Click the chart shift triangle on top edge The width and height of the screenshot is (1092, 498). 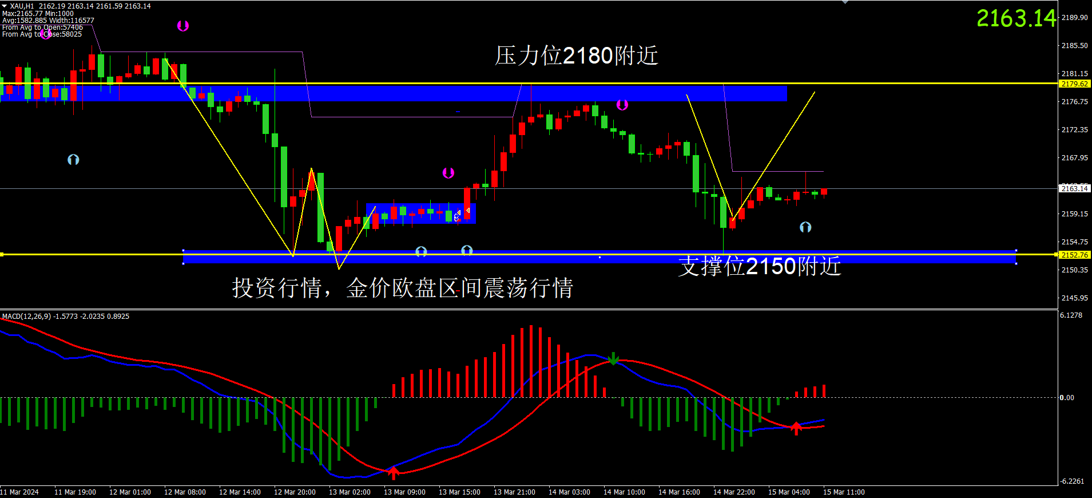[x=845, y=2]
